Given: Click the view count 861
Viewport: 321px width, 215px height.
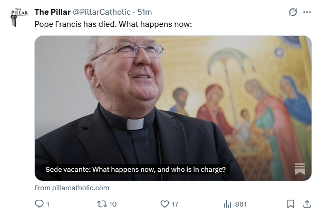Looking at the screenshot, I should click(240, 204).
